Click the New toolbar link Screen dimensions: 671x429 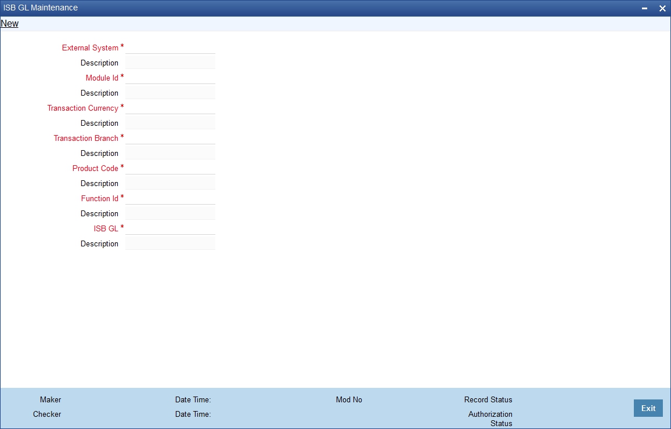coord(9,24)
